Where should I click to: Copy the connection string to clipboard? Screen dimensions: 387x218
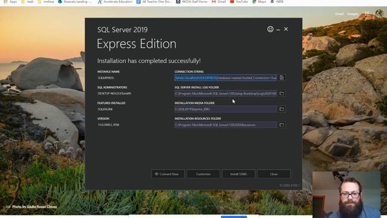pos(282,78)
